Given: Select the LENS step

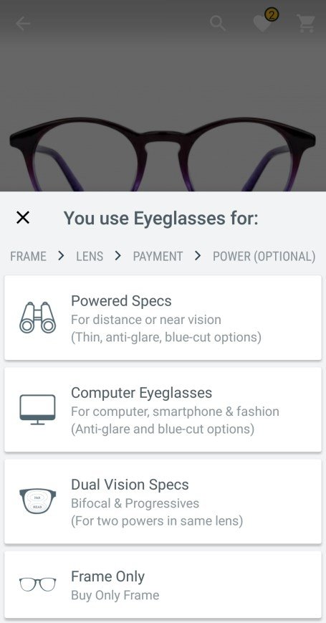Looking at the screenshot, I should [x=90, y=256].
